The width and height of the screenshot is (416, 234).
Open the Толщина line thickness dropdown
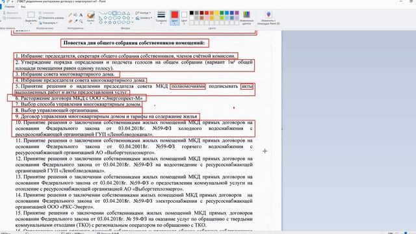coord(161,18)
